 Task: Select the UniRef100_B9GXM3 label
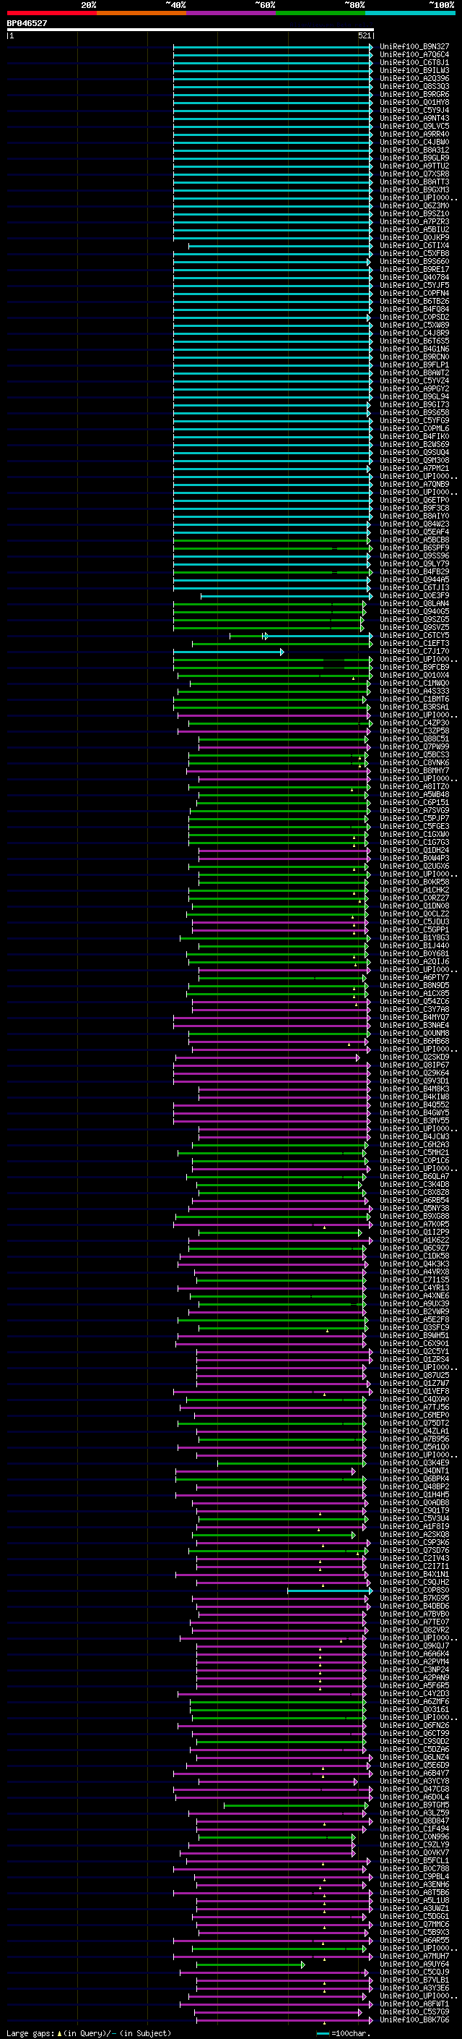tap(414, 190)
